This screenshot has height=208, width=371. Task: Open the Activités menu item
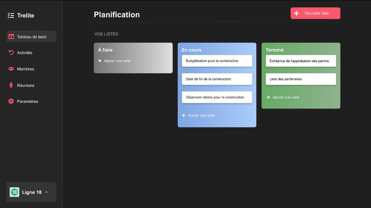[25, 53]
